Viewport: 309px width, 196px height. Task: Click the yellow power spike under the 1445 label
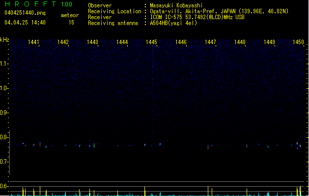(145, 191)
